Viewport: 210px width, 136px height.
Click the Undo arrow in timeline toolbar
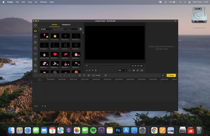tap(36, 76)
